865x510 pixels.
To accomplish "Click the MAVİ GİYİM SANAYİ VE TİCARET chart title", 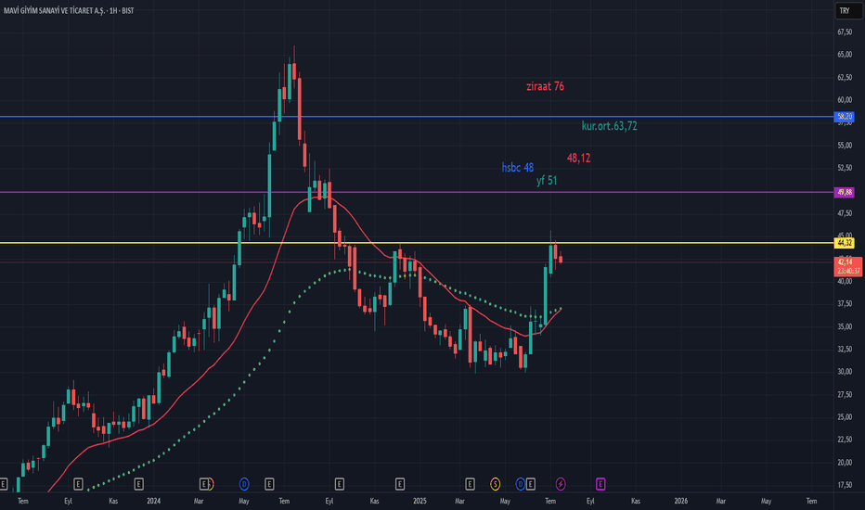I will tap(69, 10).
